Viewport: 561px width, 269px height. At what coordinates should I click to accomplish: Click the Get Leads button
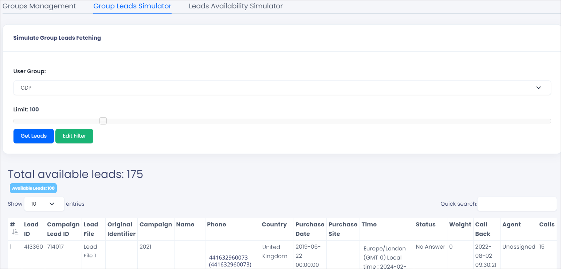tap(34, 136)
